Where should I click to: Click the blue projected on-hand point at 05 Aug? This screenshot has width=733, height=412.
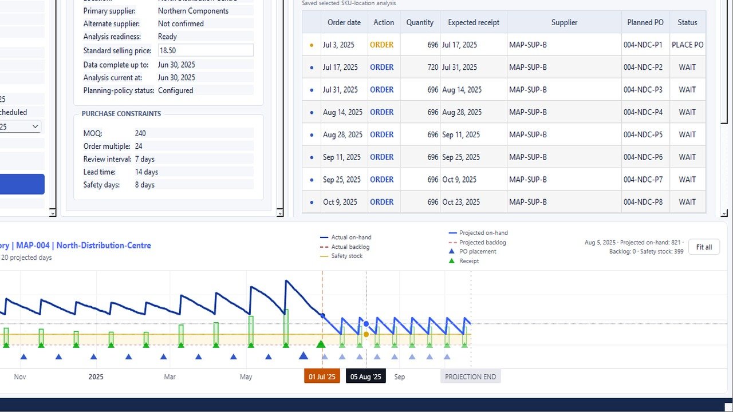coord(366,324)
